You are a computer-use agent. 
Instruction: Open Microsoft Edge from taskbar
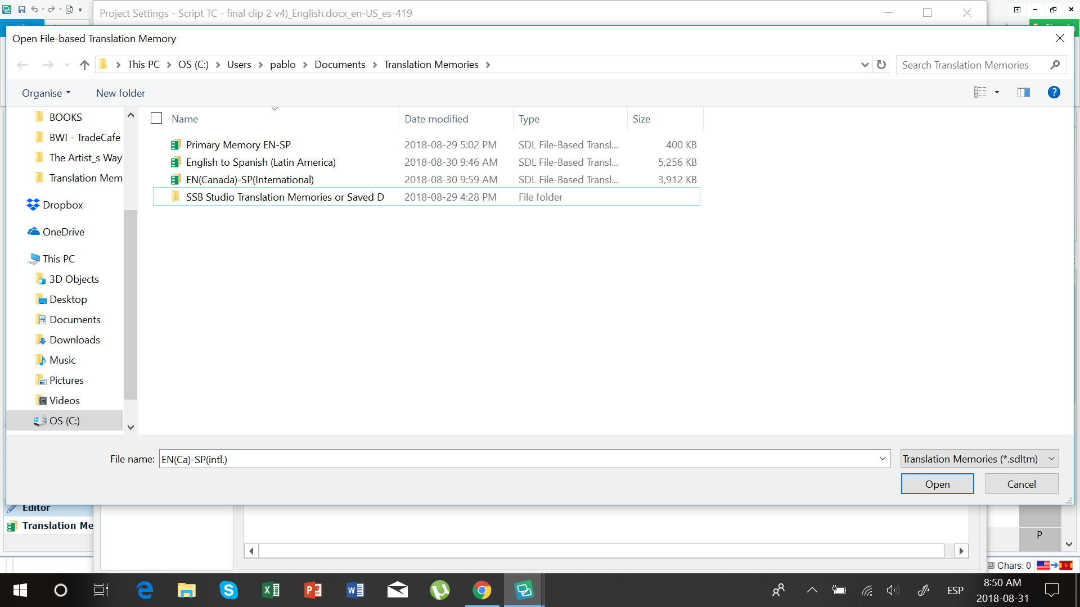145,590
